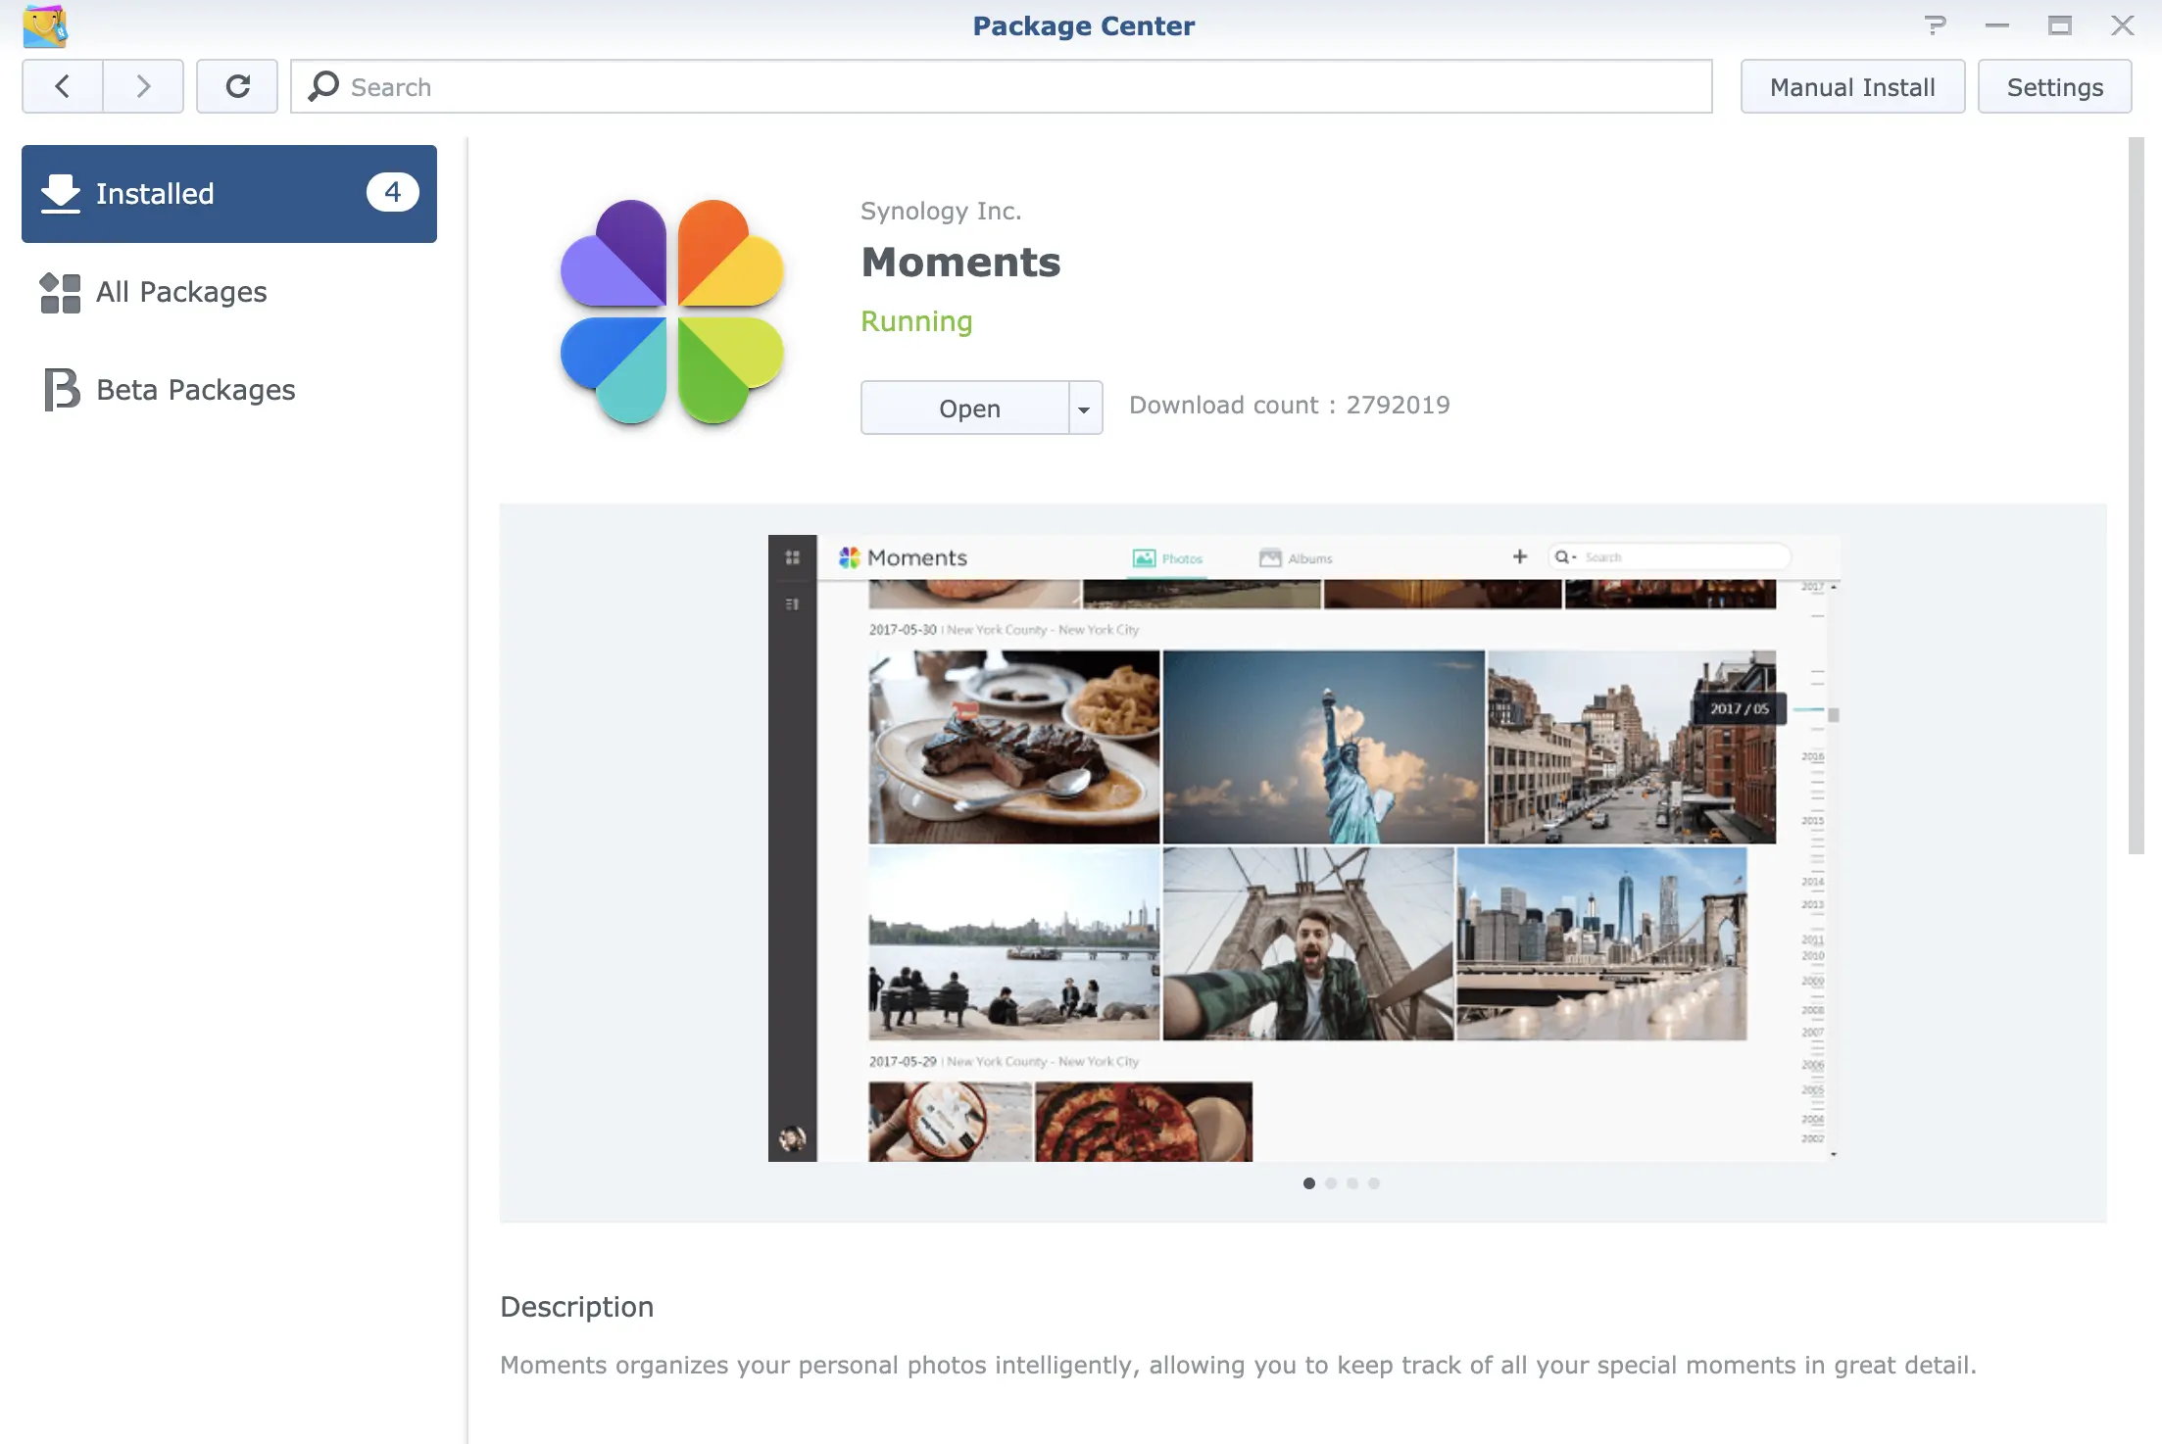Screen dimensions: 2162x1444
Task: Go forward with the right arrow button
Action: (143, 86)
